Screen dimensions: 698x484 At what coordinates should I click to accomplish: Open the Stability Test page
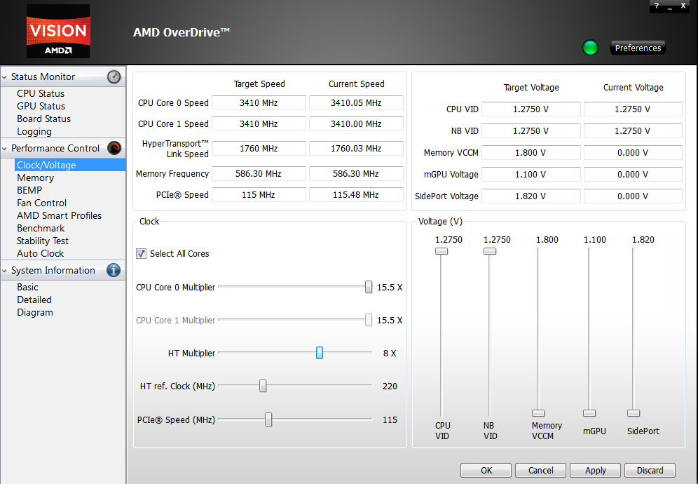tap(43, 241)
